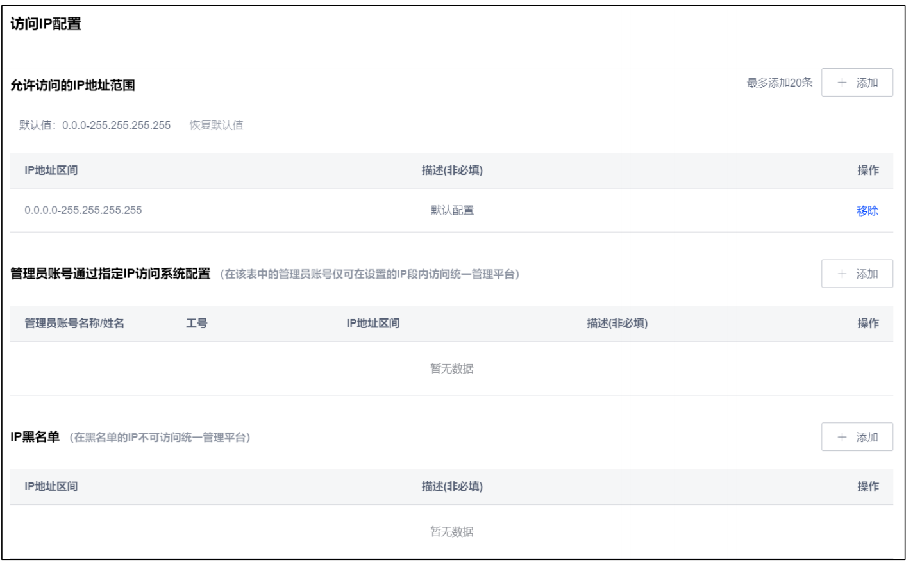This screenshot has height=569, width=913.
Task: Click the IP地址区间 header in administrator table
Action: click(x=373, y=323)
